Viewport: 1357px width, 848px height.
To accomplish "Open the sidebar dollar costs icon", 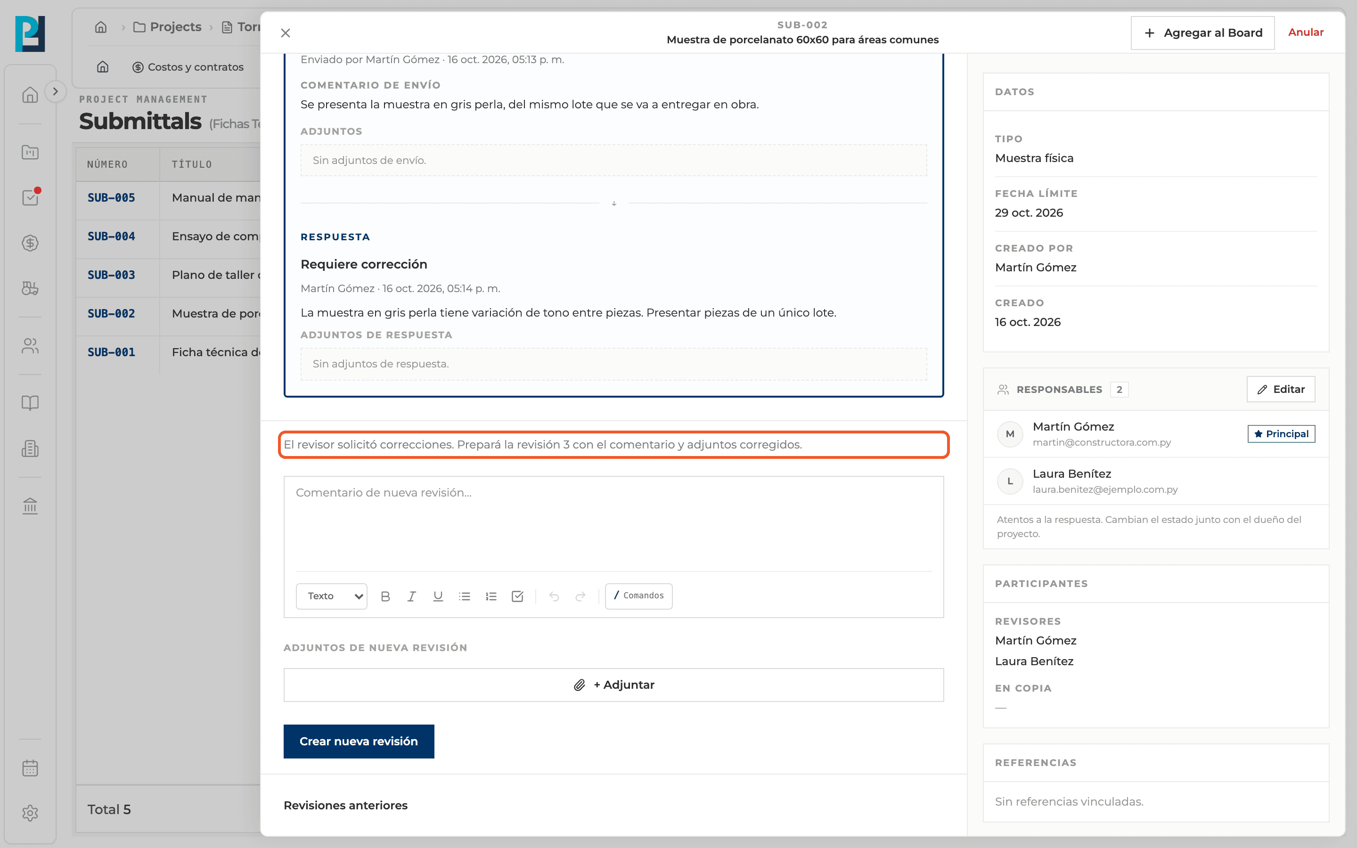I will click(x=30, y=243).
